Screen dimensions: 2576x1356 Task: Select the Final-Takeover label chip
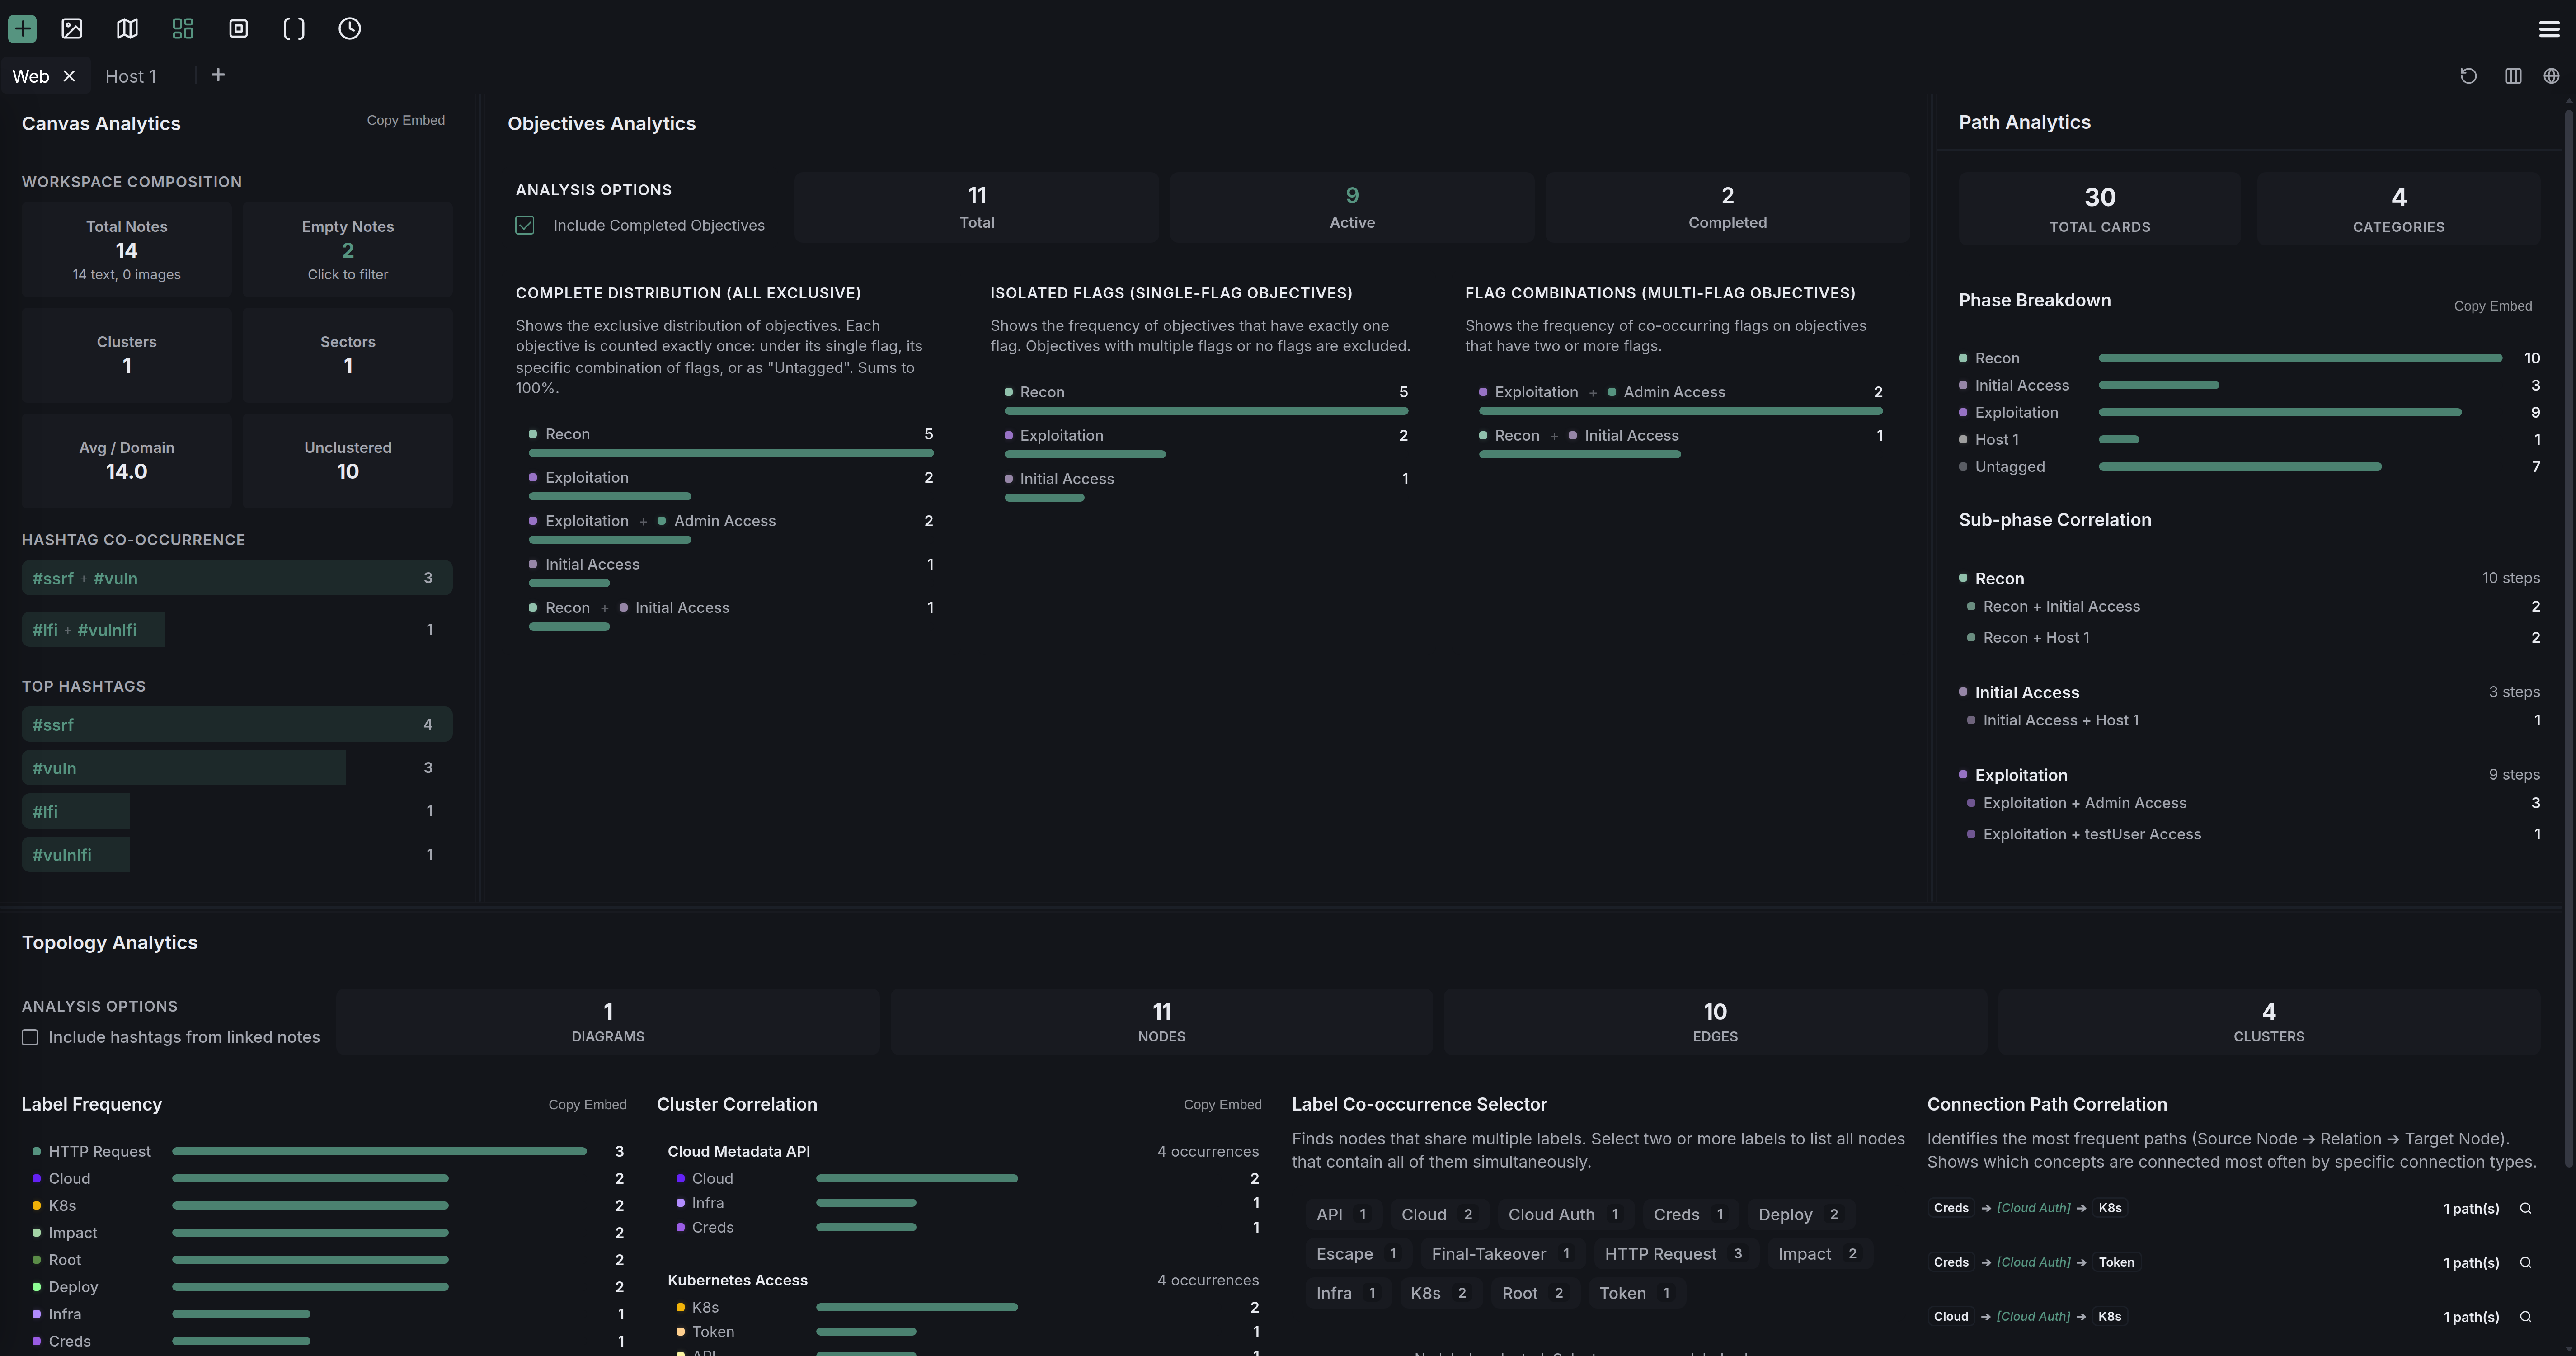1502,1254
